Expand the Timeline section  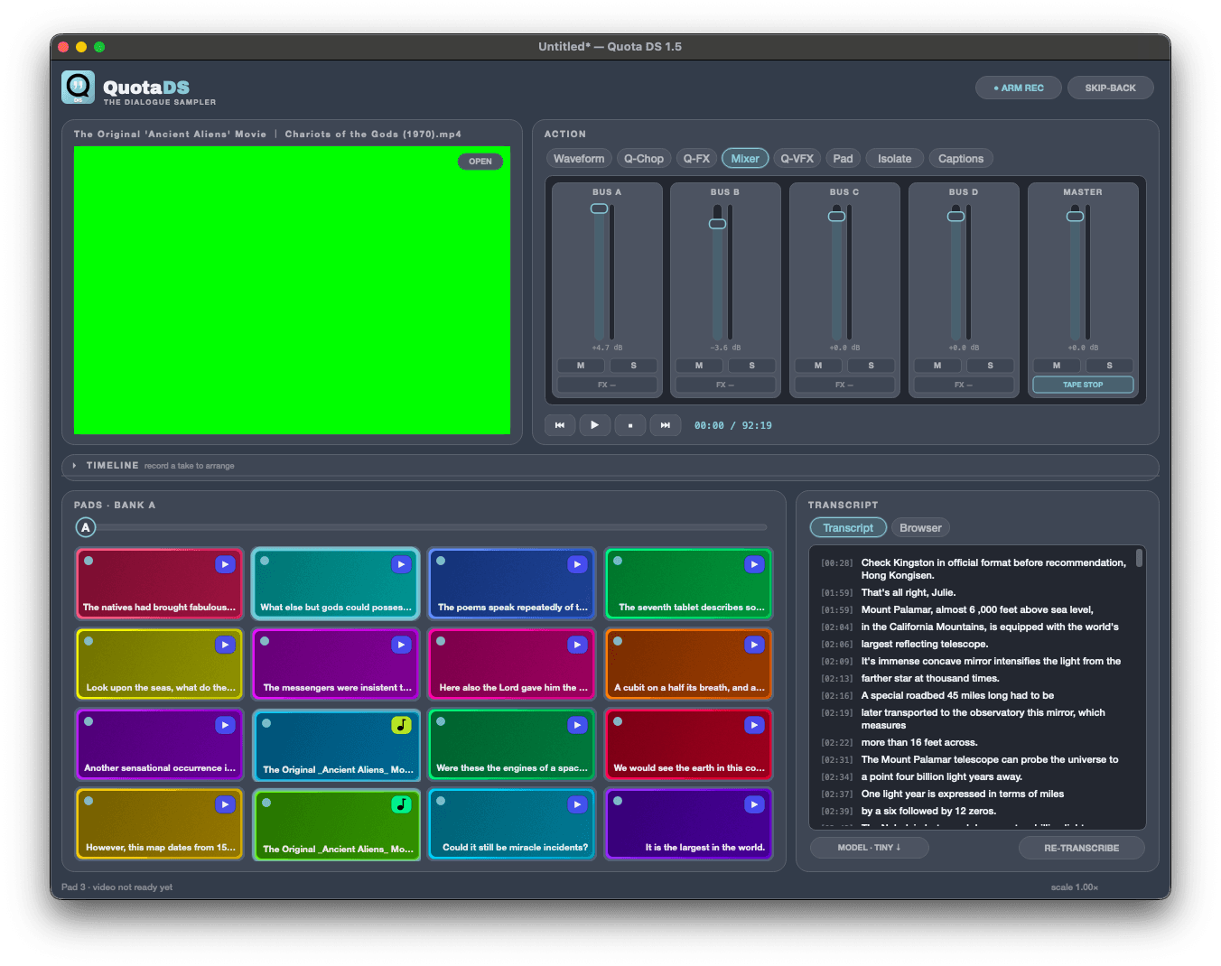pos(75,466)
